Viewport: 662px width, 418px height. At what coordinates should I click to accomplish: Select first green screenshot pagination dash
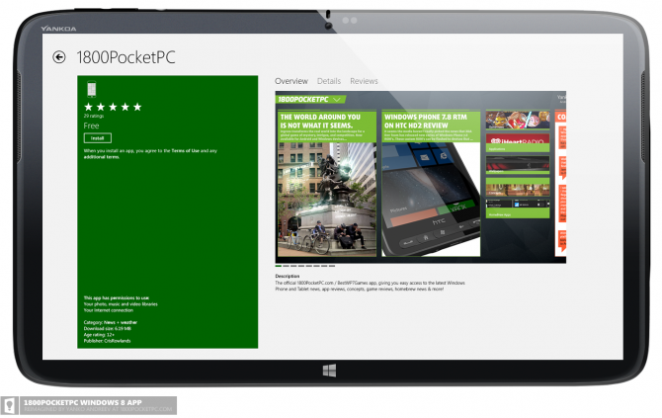click(x=279, y=266)
